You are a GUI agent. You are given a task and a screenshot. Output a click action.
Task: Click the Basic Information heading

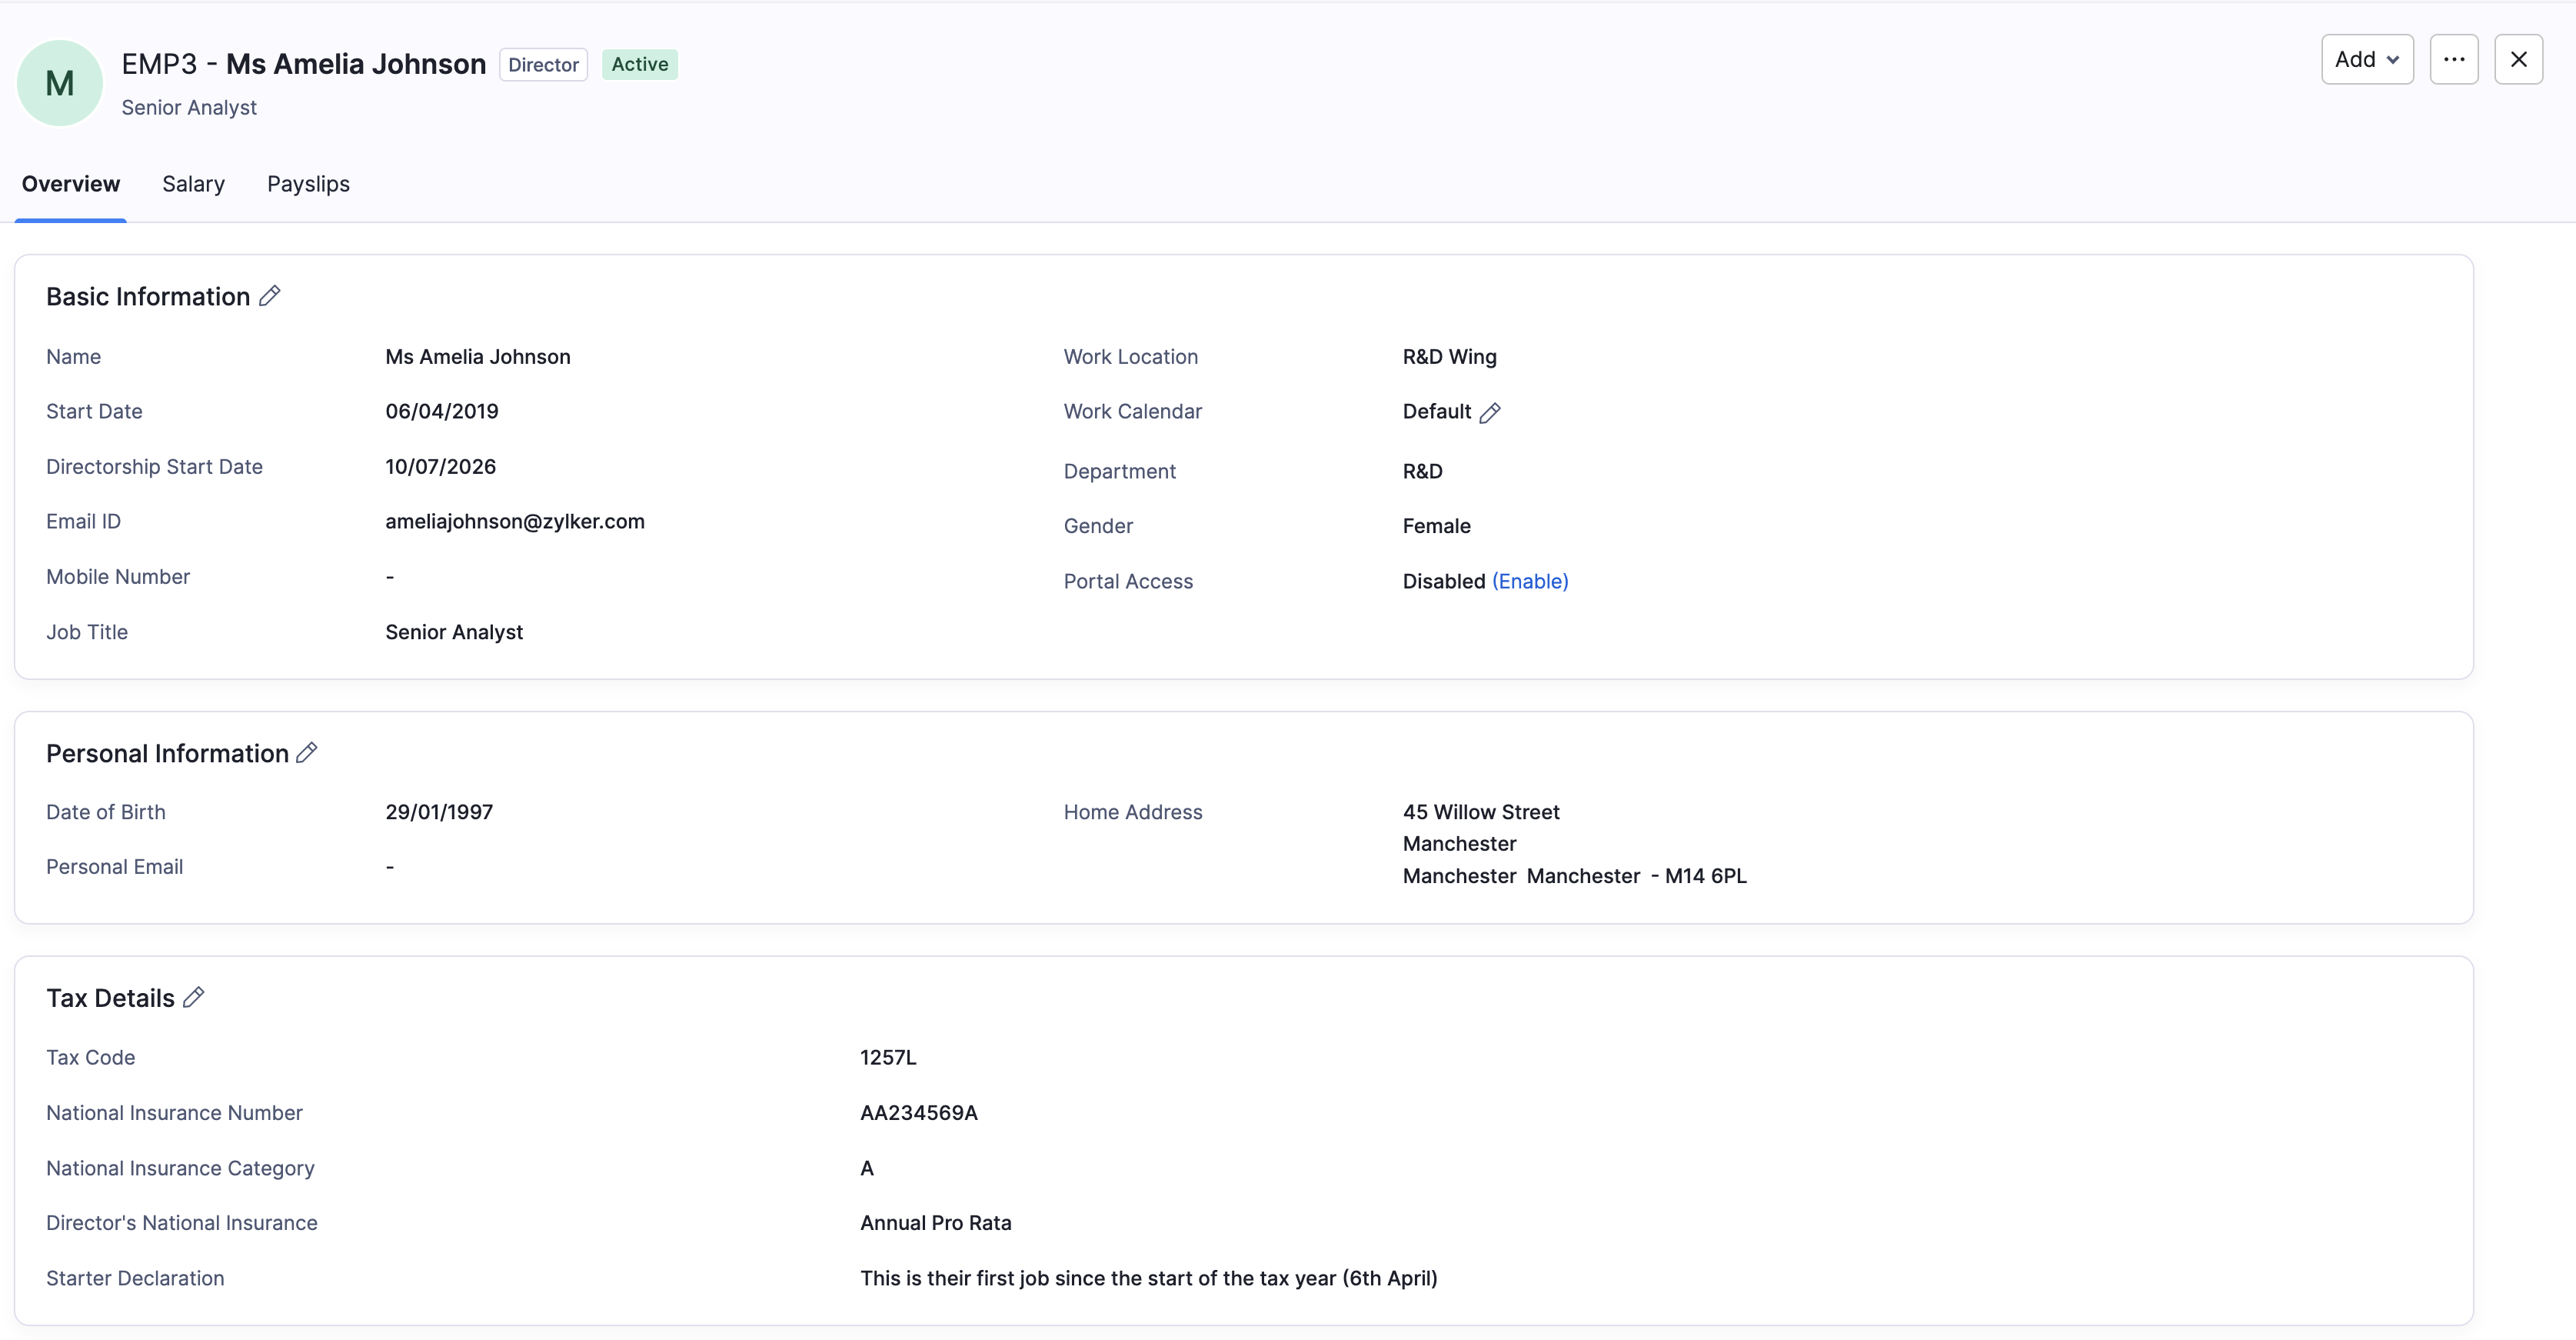coord(148,297)
